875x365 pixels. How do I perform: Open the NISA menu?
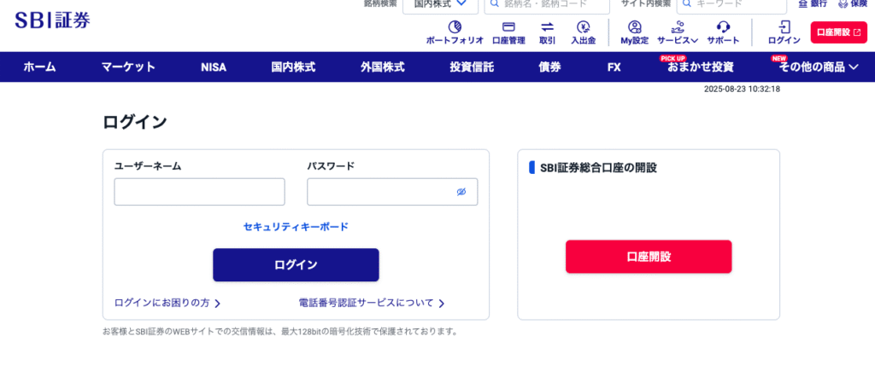tap(214, 67)
